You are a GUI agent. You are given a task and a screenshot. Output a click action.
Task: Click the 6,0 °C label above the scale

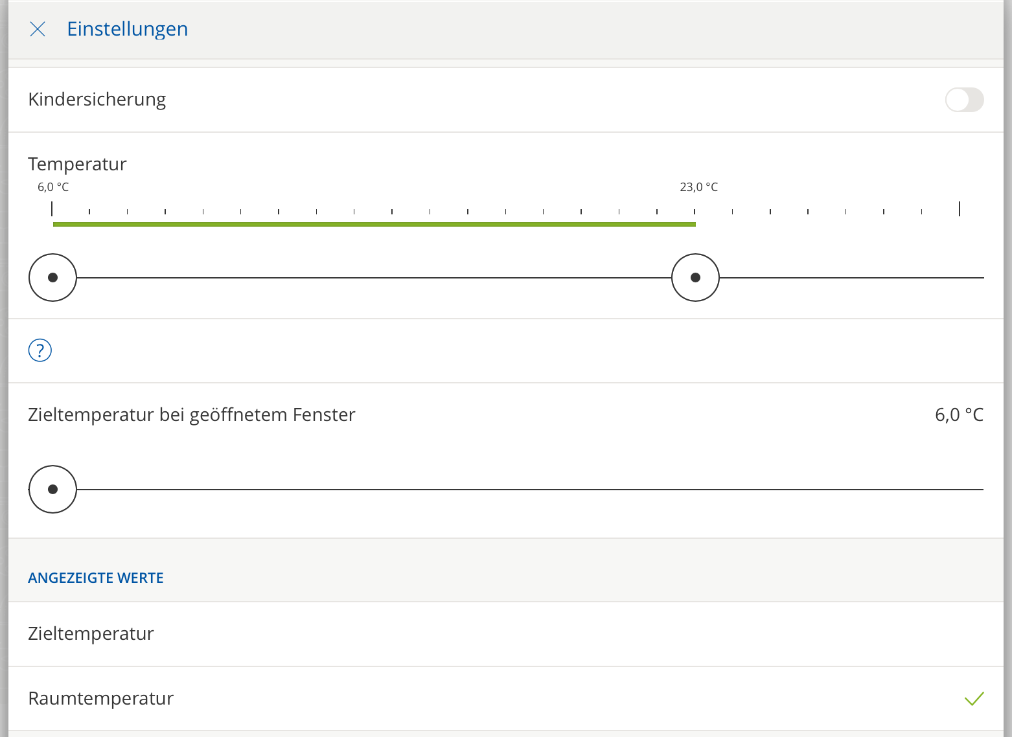[53, 187]
